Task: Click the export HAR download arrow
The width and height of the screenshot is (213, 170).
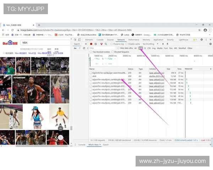Action: pyautogui.click(x=167, y=44)
